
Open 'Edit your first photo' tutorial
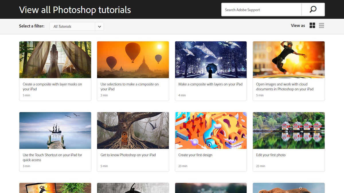click(271, 155)
